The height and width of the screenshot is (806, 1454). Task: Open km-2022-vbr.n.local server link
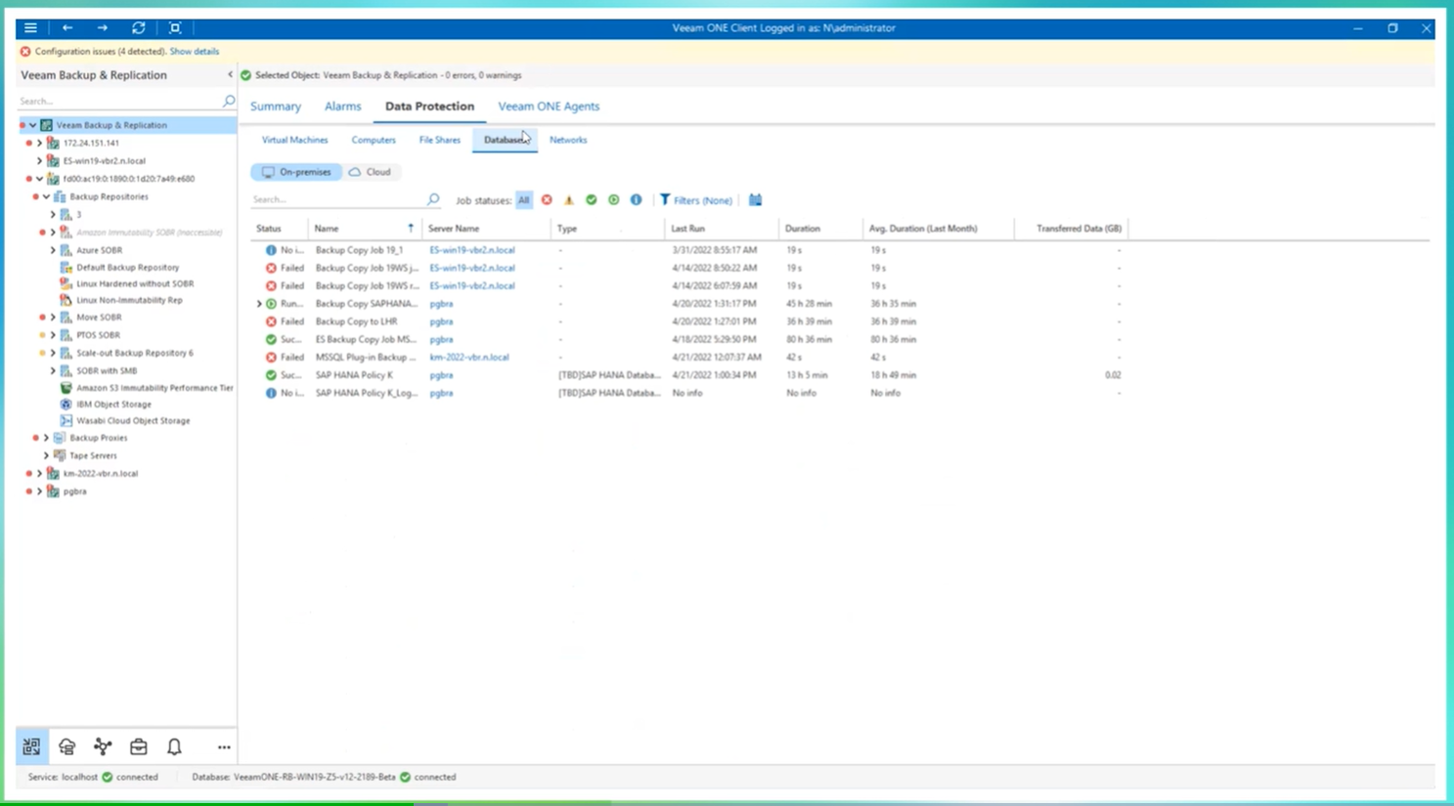tap(469, 358)
